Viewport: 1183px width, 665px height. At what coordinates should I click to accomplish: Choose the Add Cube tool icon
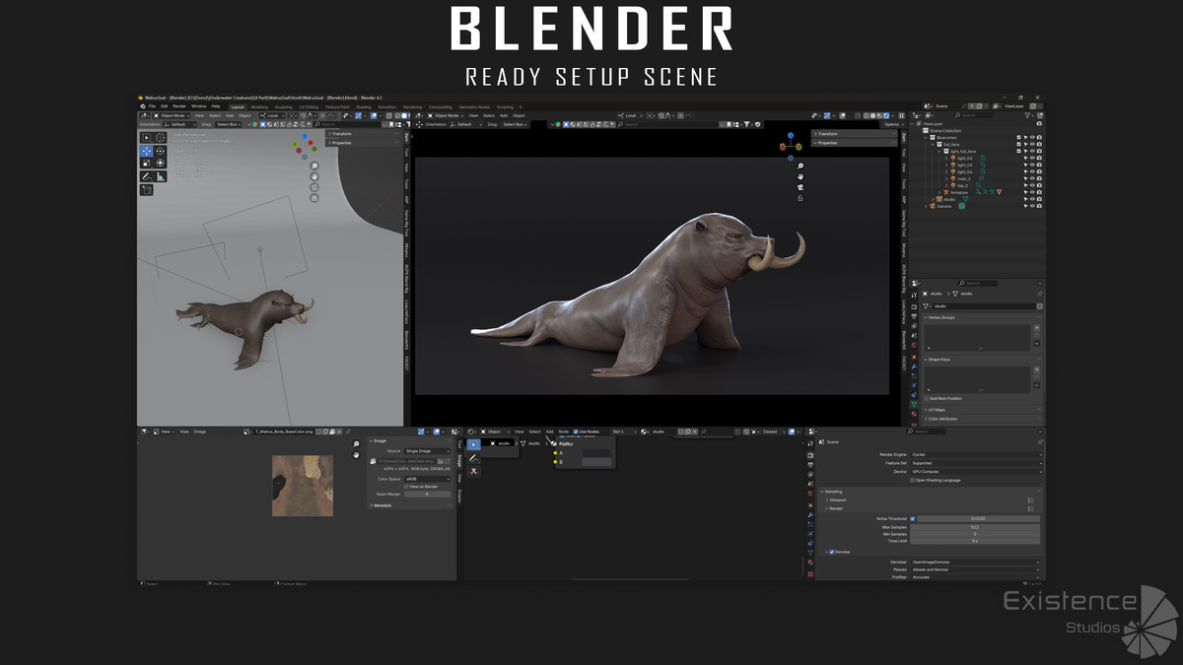(146, 189)
